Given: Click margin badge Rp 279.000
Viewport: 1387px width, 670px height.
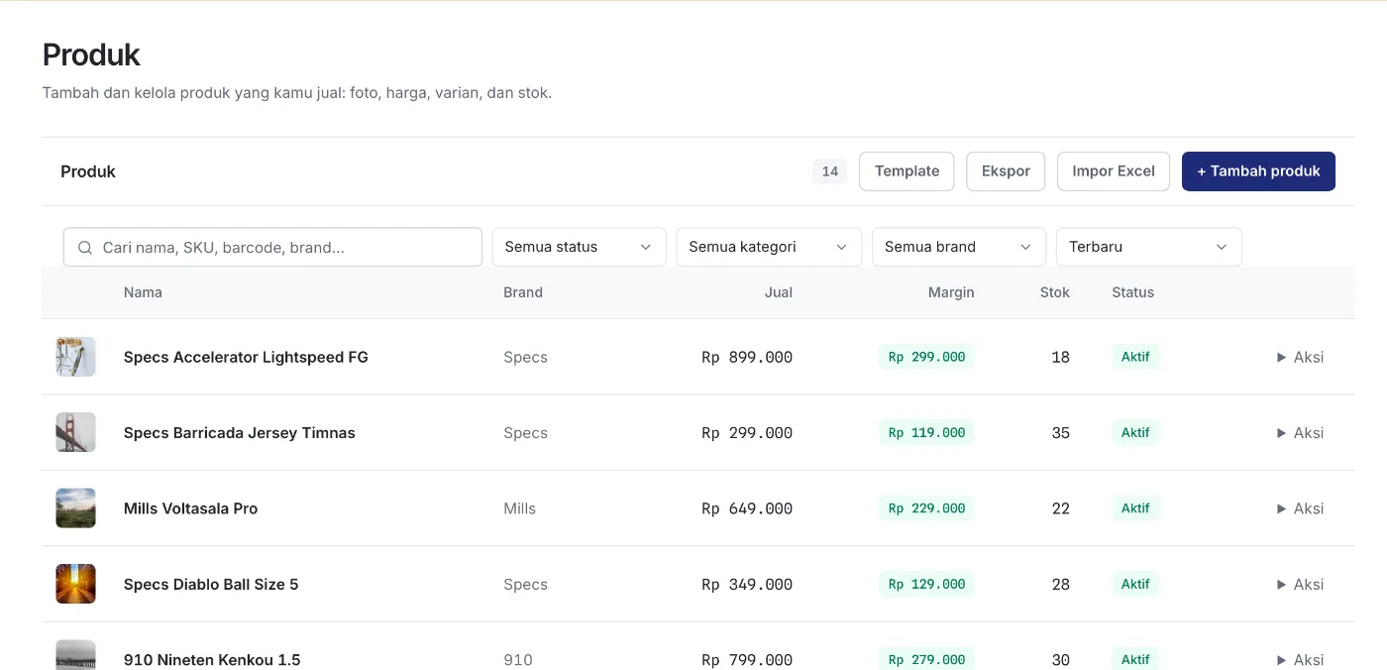Looking at the screenshot, I should [x=926, y=660].
